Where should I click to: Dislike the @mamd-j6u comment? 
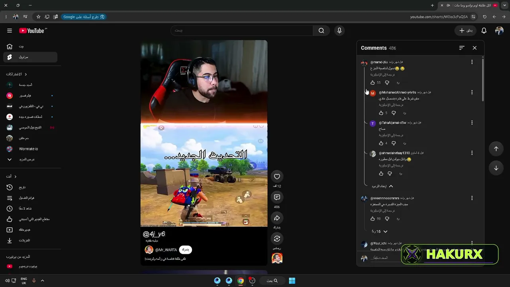(x=387, y=83)
